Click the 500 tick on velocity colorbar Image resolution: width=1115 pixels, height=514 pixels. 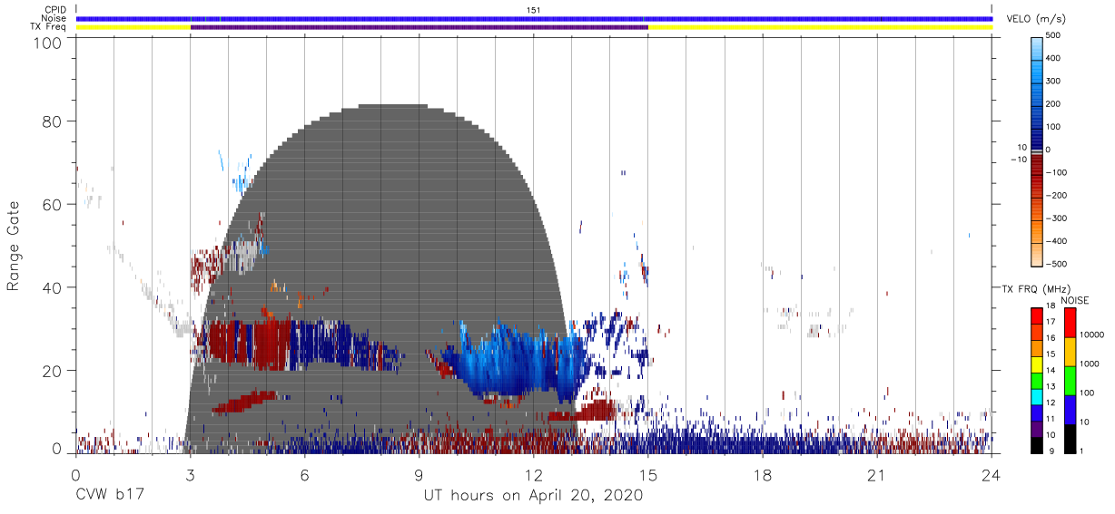pyautogui.click(x=1053, y=35)
